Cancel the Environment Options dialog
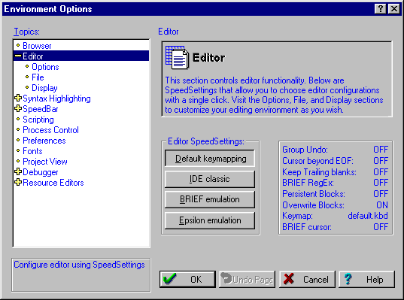 click(x=307, y=279)
